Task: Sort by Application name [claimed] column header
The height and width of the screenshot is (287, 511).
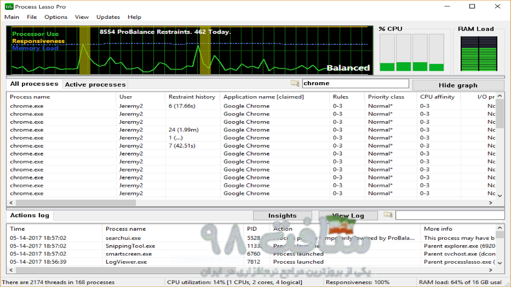Action: 275,97
